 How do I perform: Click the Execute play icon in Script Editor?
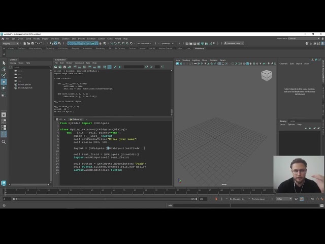(120, 67)
